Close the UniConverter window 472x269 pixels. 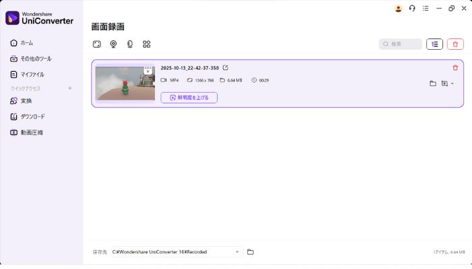[464, 8]
